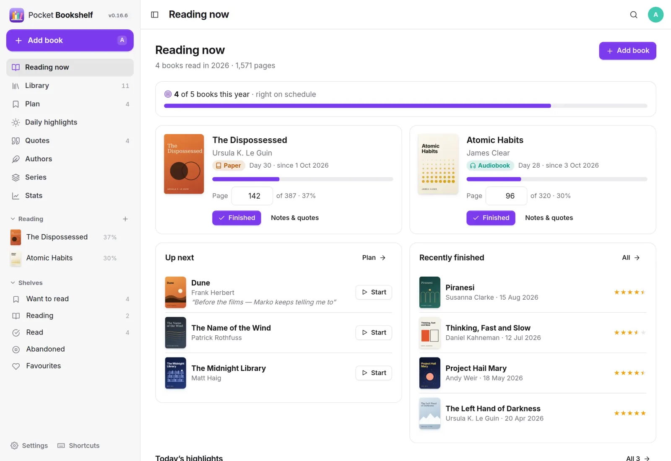Open All 3 today's highlights
The width and height of the screenshot is (671, 461).
(637, 458)
